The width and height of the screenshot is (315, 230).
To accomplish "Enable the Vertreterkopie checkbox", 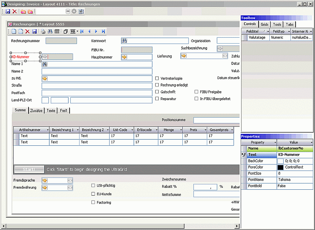I will pos(157,78).
